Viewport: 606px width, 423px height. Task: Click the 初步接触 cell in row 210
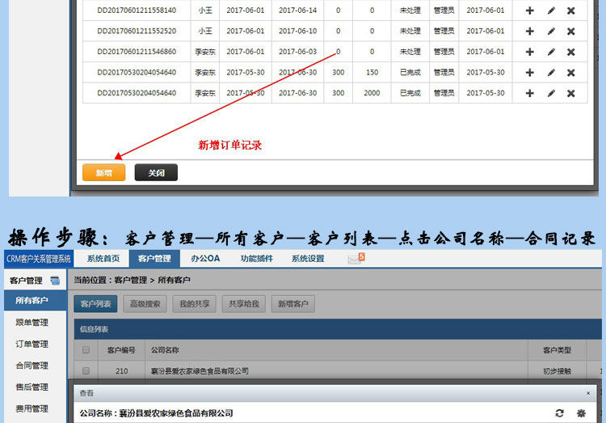[x=557, y=371]
